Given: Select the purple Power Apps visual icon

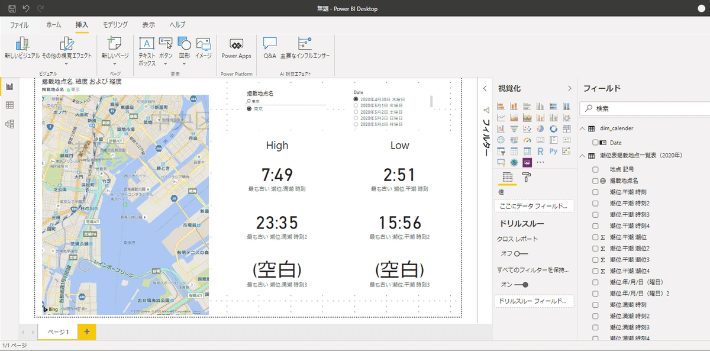Looking at the screenshot, I should (527, 162).
